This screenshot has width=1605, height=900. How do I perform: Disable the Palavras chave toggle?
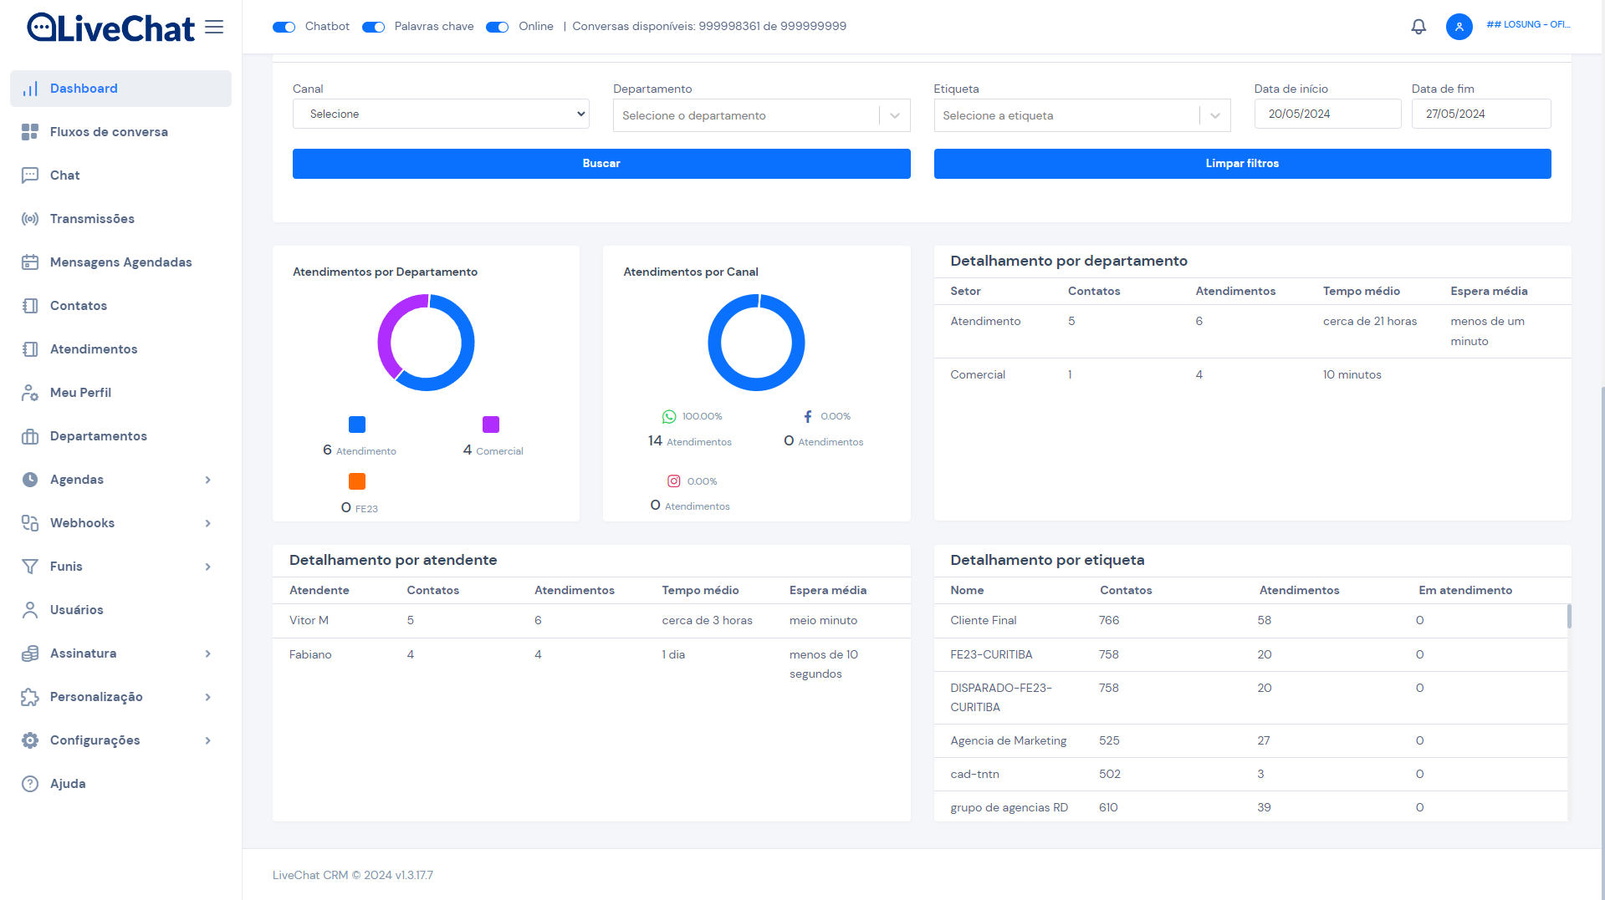[x=374, y=27]
